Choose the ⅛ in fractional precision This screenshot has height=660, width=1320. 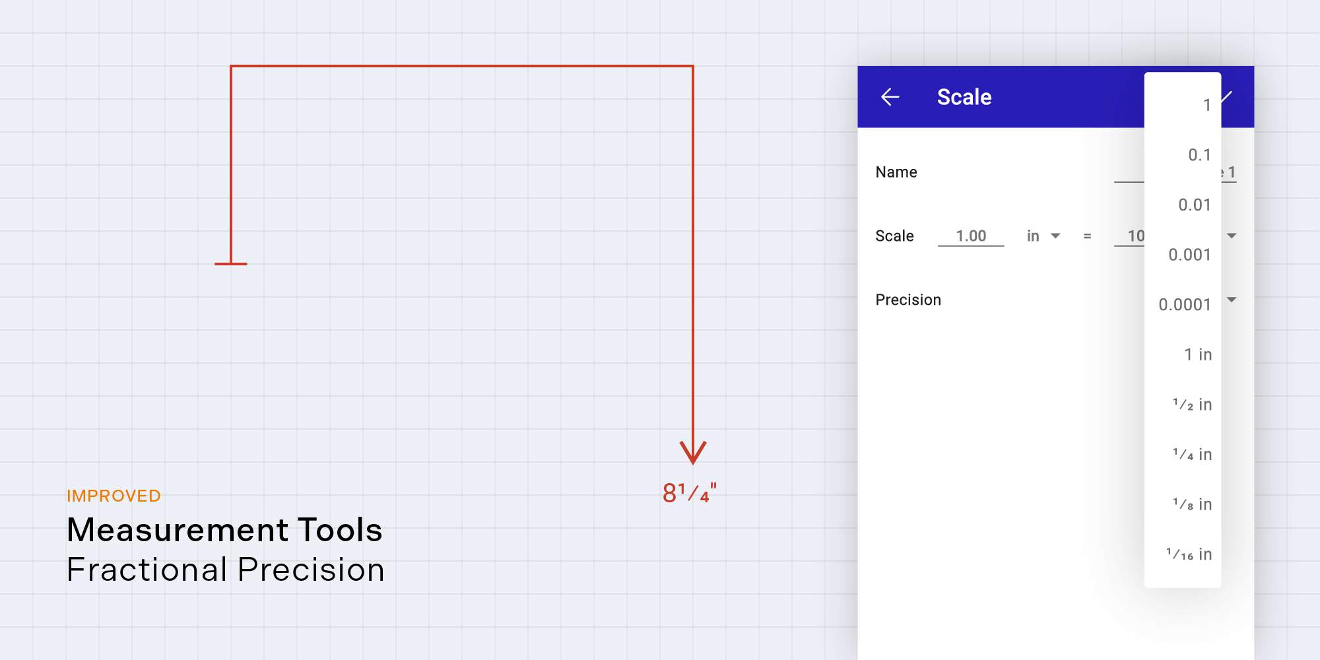pos(1183,505)
